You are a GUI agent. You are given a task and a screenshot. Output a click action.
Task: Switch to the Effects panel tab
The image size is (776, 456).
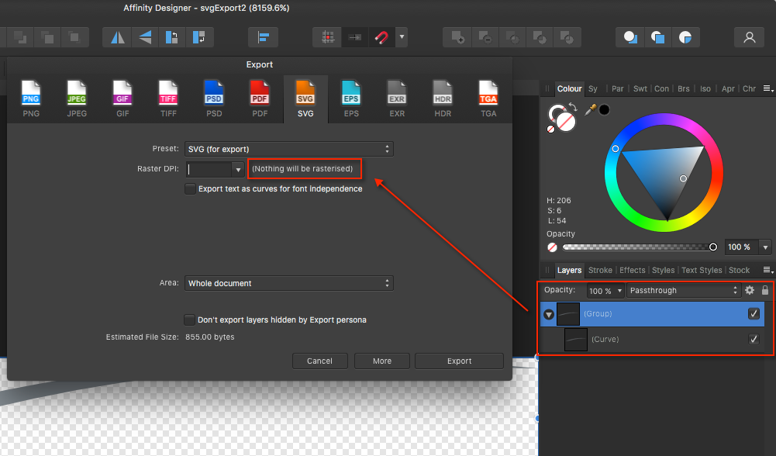pos(632,270)
